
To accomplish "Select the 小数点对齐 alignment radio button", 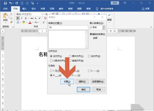I will 51,61.
